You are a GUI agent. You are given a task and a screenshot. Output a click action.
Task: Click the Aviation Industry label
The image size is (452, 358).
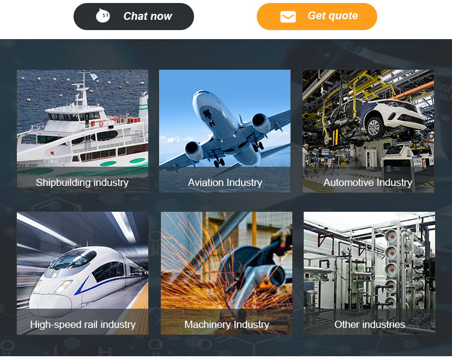click(x=225, y=182)
